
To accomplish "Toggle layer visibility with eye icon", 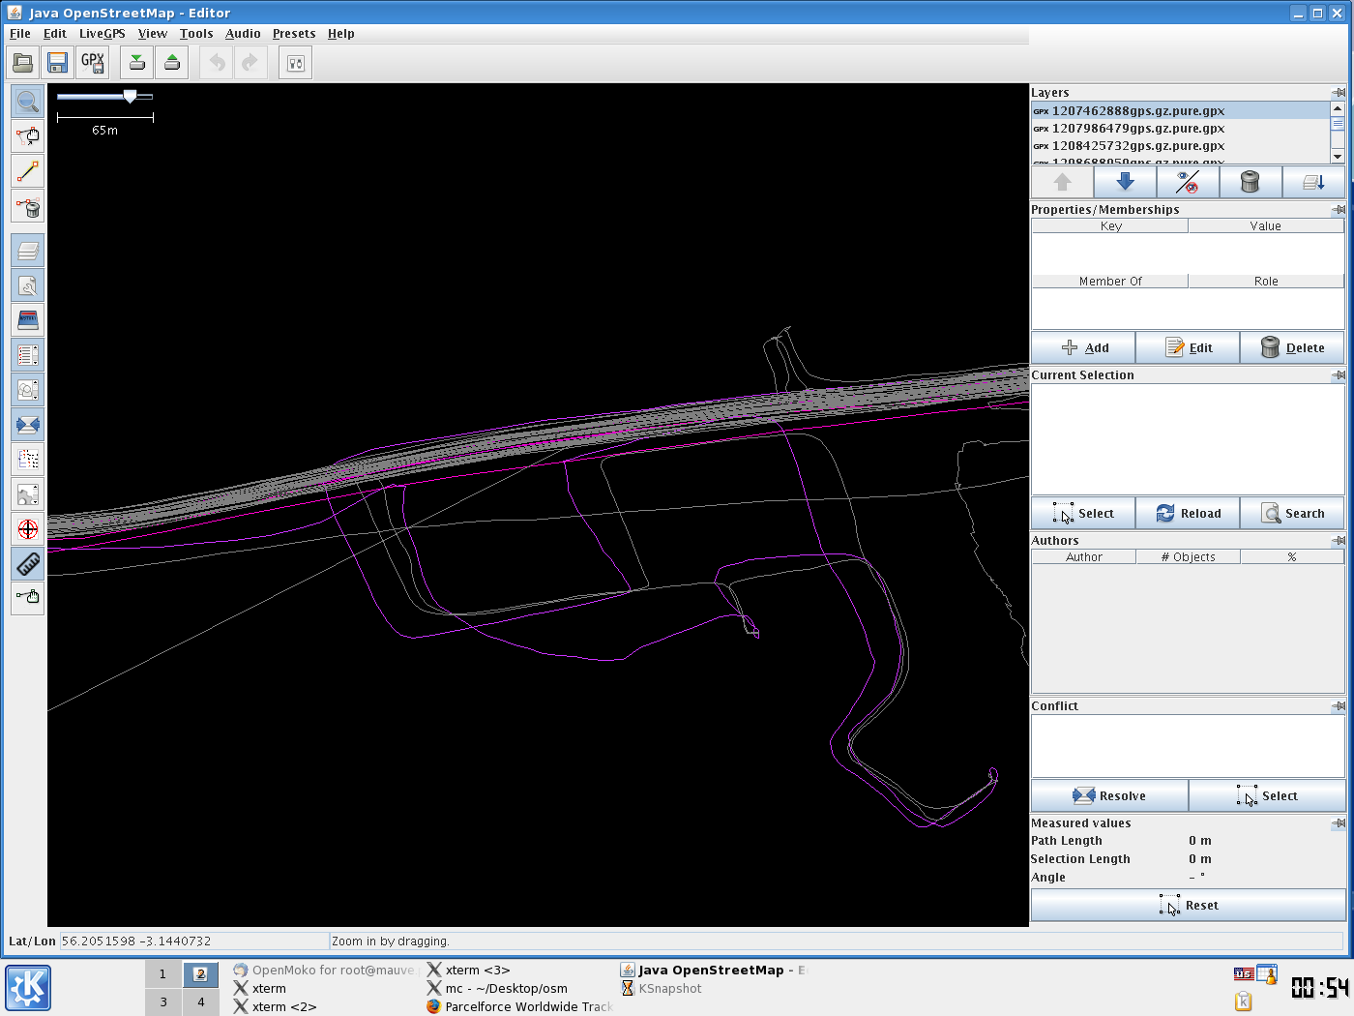I will [x=1188, y=182].
